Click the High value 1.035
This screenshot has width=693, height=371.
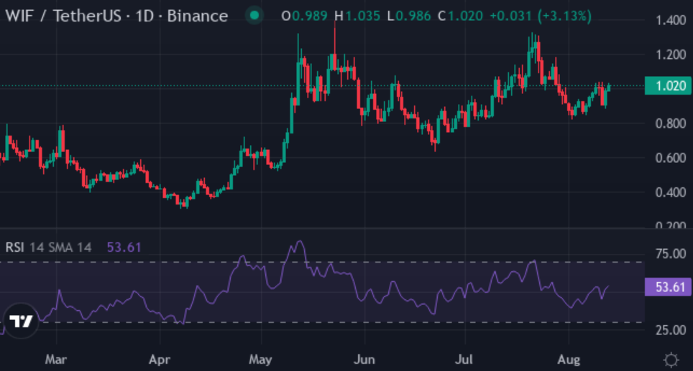[x=362, y=17]
